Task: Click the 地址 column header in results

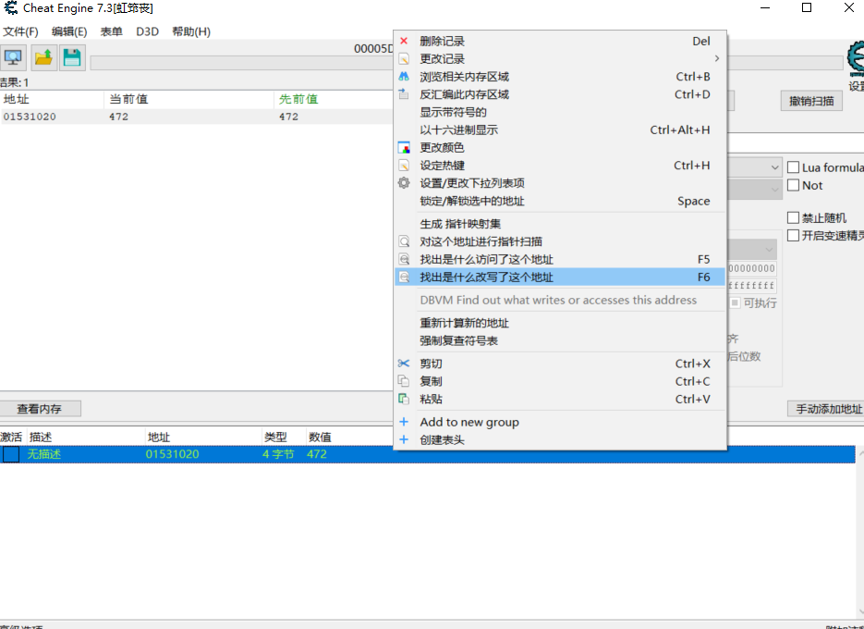Action: click(52, 99)
